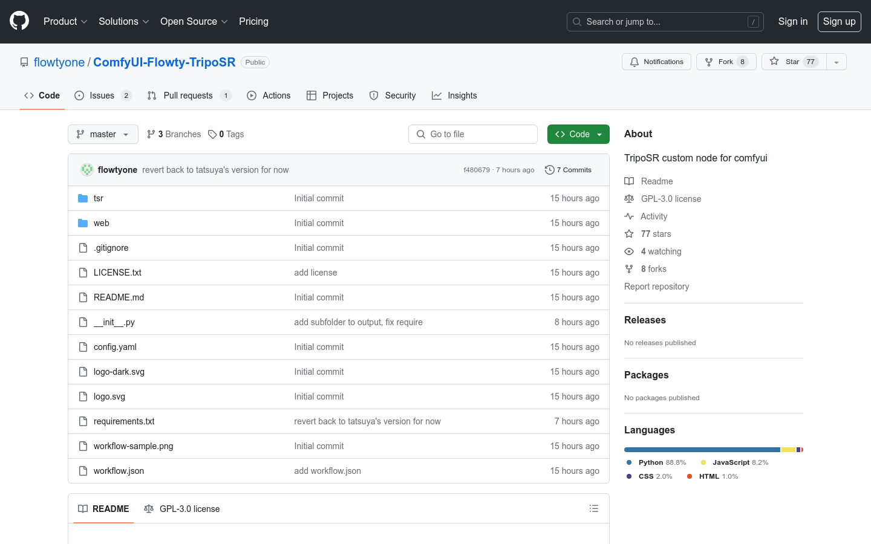The image size is (871, 544).
Task: Click the GitHub logo icon
Action: [x=19, y=21]
